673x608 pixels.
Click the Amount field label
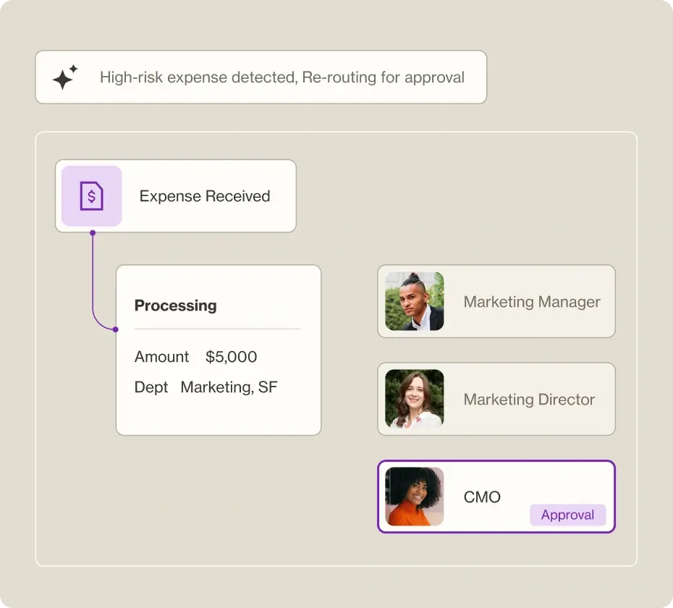161,357
